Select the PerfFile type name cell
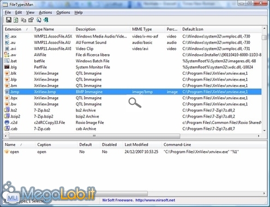This screenshot has height=207, width=270. pos(40,67)
